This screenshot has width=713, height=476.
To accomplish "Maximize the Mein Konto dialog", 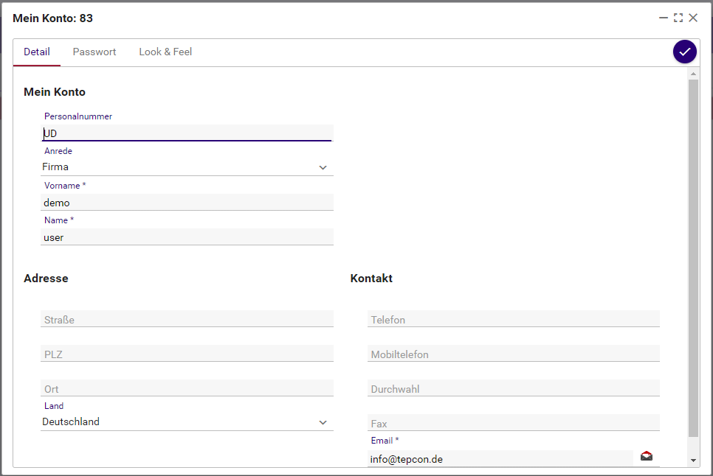I will coord(678,18).
